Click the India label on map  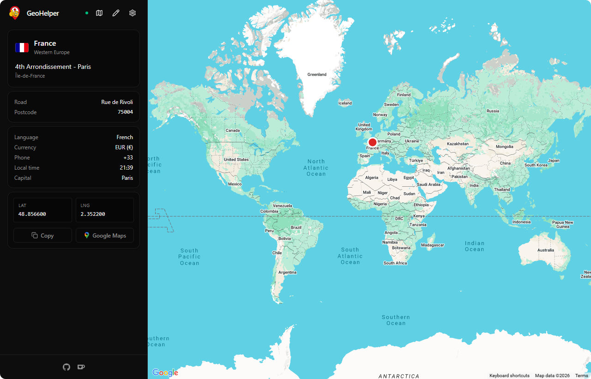[474, 185]
